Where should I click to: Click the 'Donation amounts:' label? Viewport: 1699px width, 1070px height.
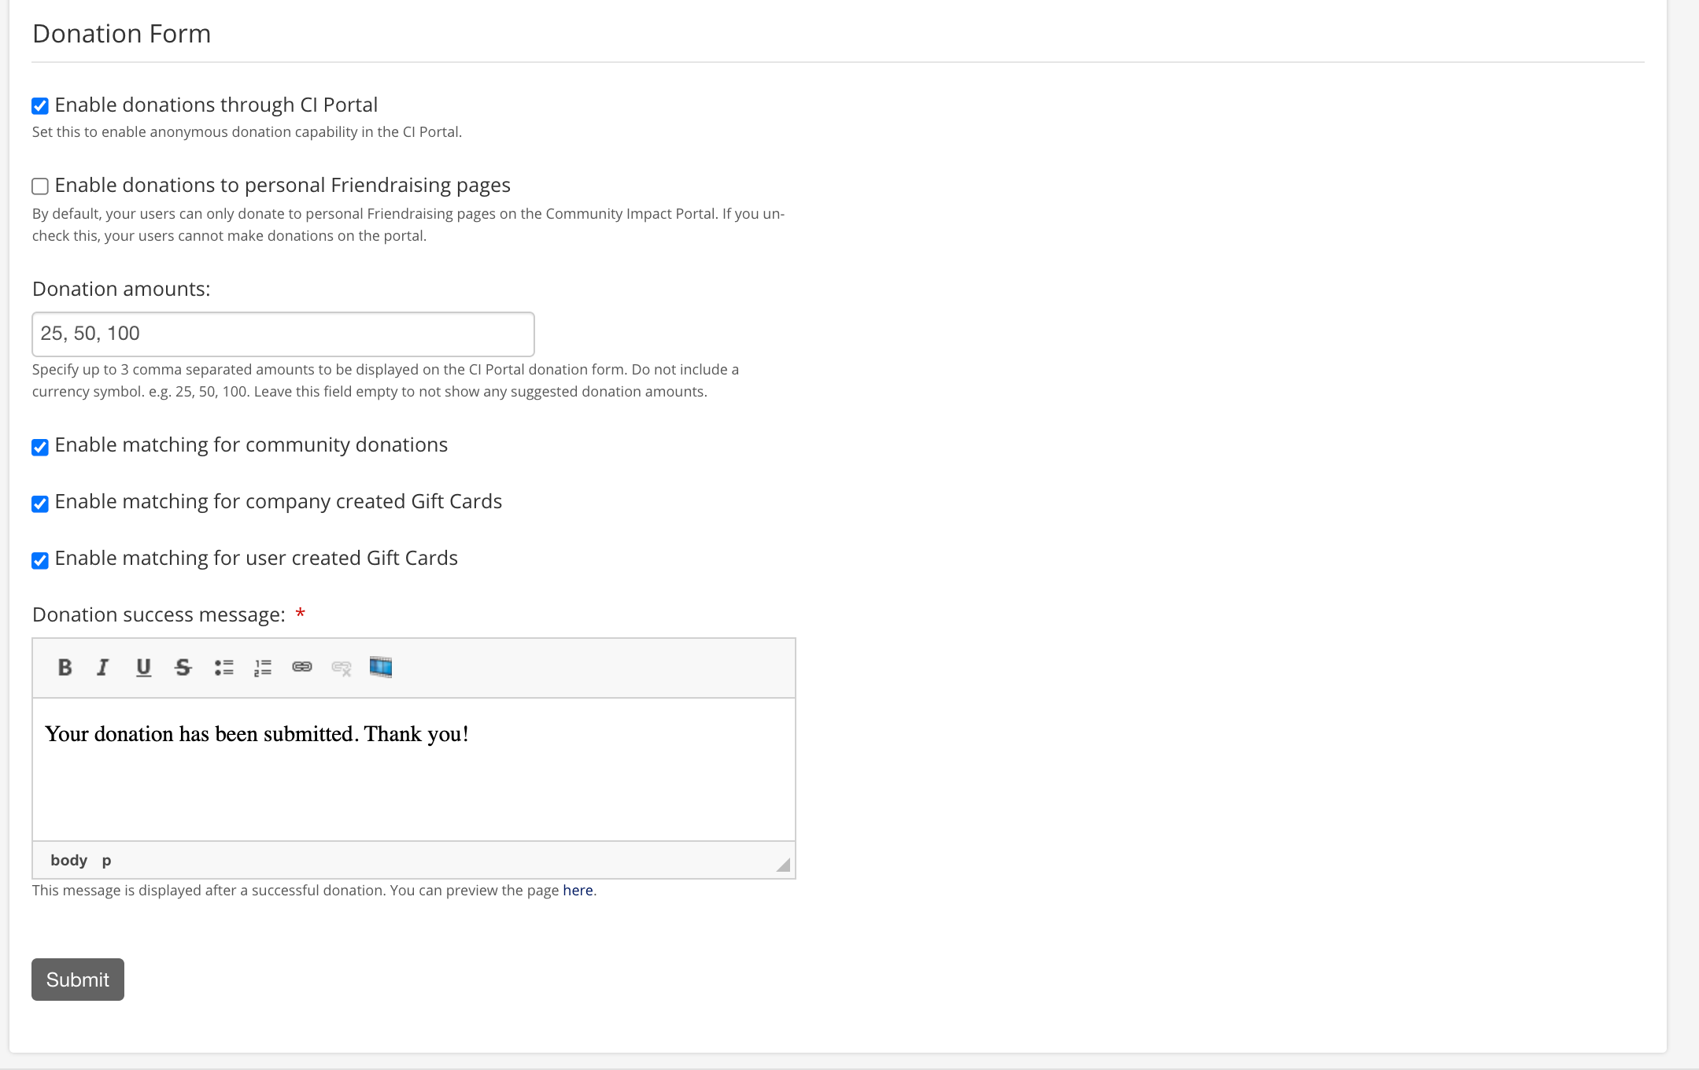pyautogui.click(x=121, y=289)
